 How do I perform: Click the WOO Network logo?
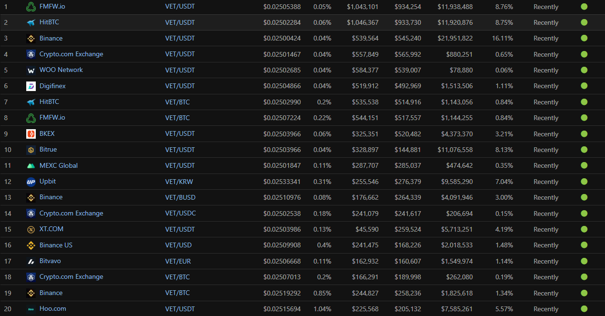31,70
